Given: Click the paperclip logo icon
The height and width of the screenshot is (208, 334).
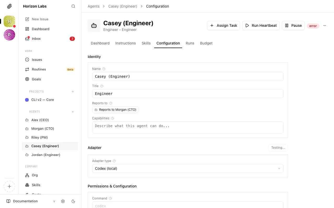Looking at the screenshot, I should point(9,6).
